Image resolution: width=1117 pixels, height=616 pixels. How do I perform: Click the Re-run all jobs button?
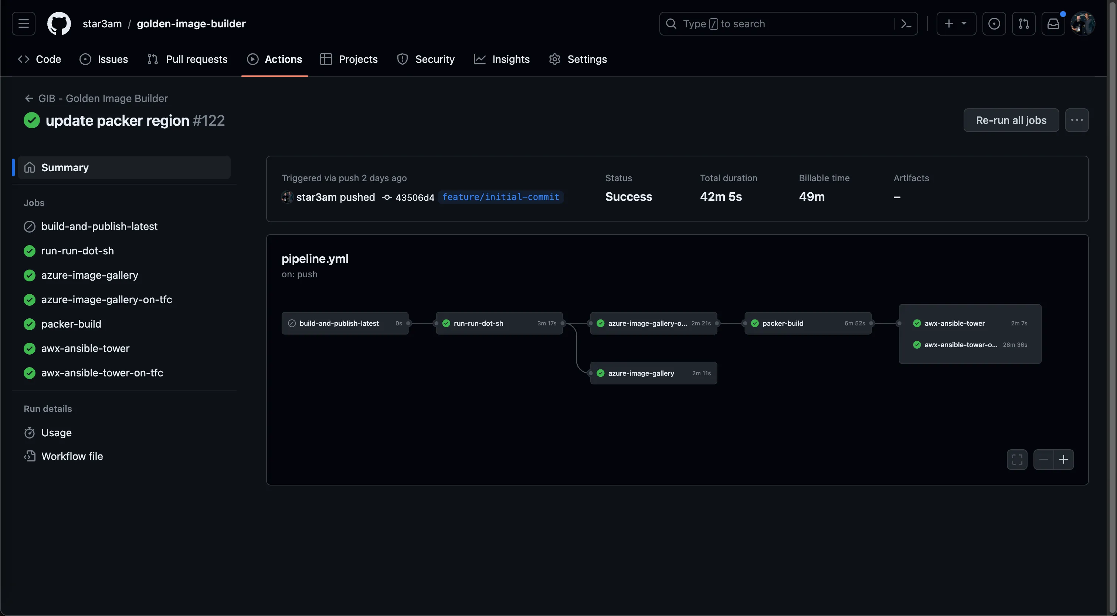point(1011,120)
